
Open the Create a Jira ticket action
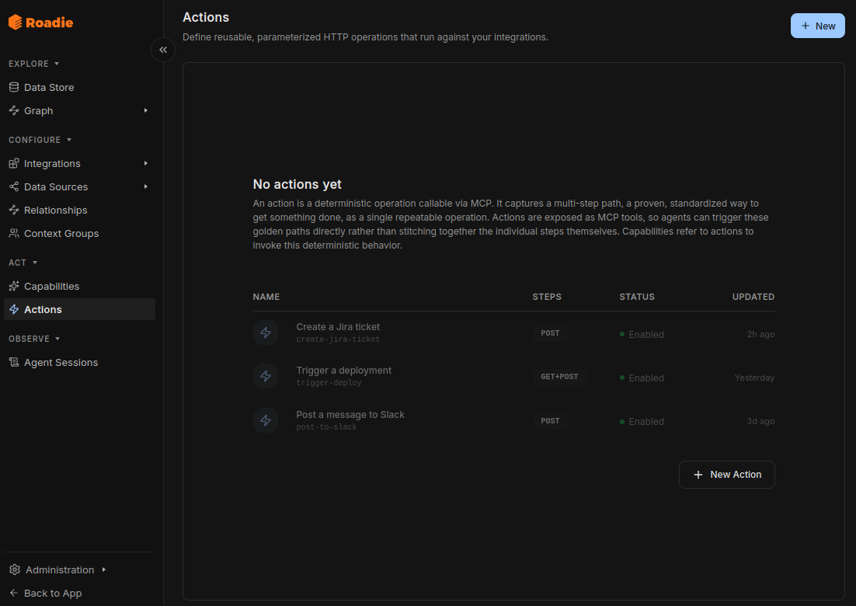click(338, 327)
